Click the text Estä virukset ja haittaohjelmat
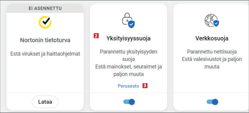 tap(45, 54)
